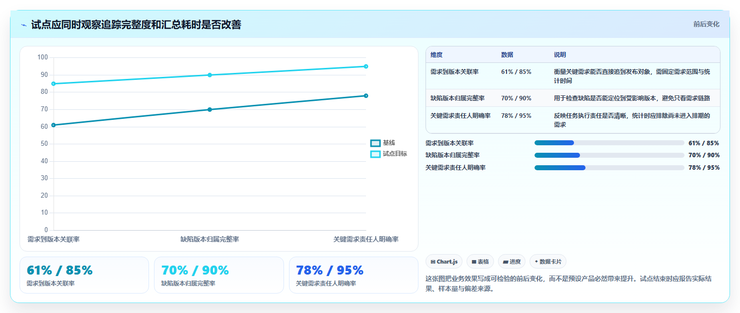Viewport: 740px width, 313px height.
Task: Click the 基线 data point at 关键需求责任人明确率
Action: 366,96
